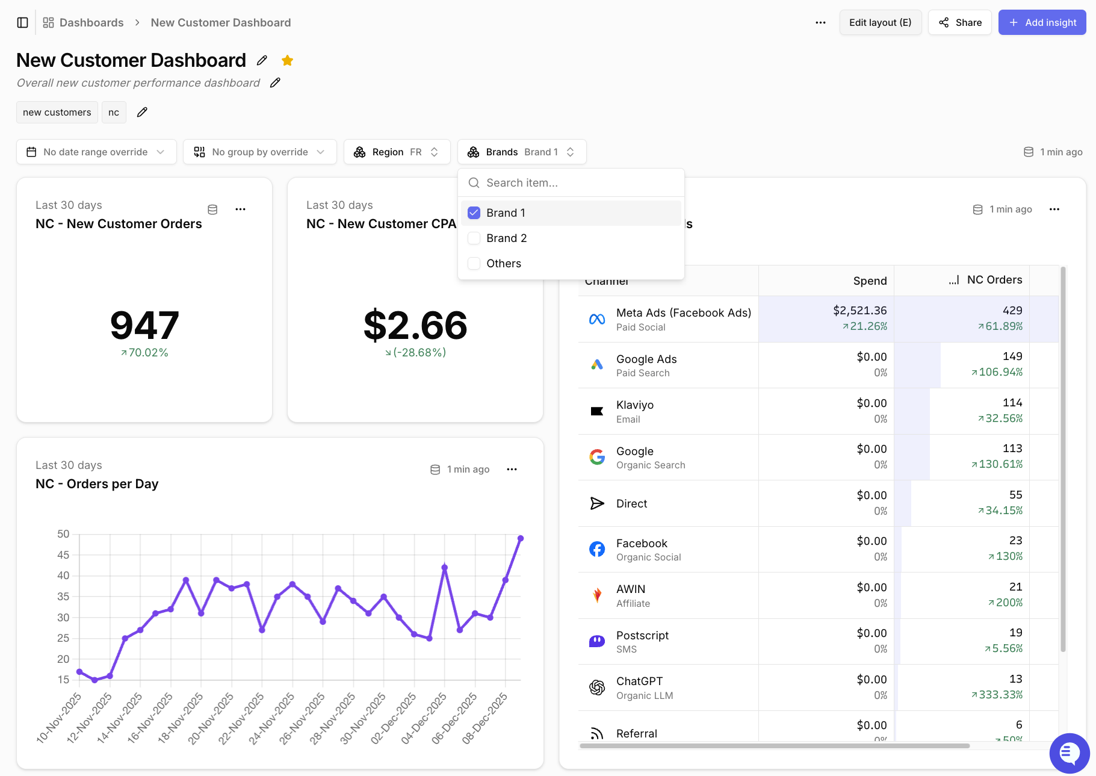Viewport: 1096px width, 776px height.
Task: Click the Edit layout (E) button
Action: 880,23
